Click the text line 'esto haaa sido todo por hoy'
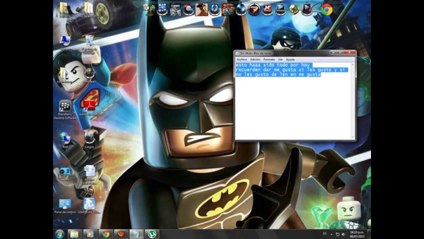The width and height of the screenshot is (424, 239). (273, 65)
